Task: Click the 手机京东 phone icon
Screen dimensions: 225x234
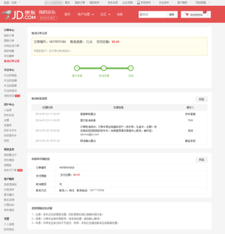Action: coord(139,2)
